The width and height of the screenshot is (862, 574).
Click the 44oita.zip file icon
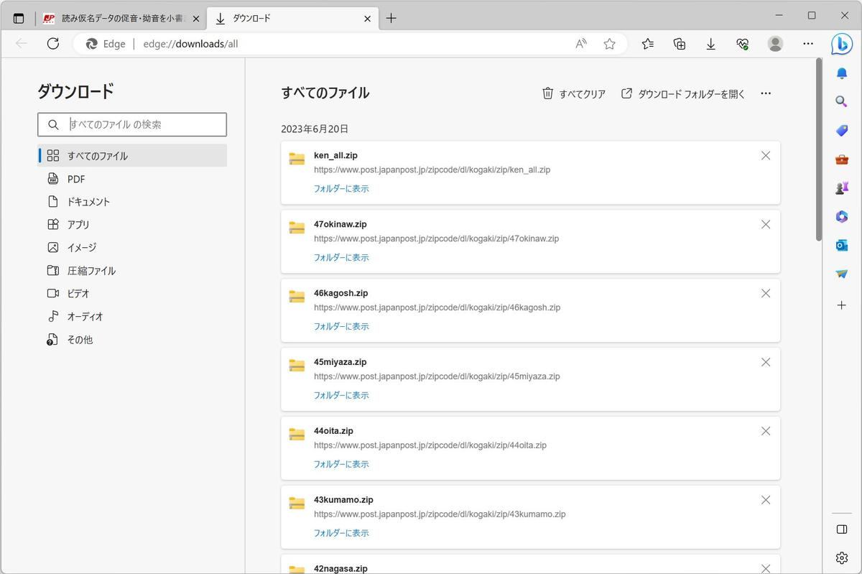[297, 434]
